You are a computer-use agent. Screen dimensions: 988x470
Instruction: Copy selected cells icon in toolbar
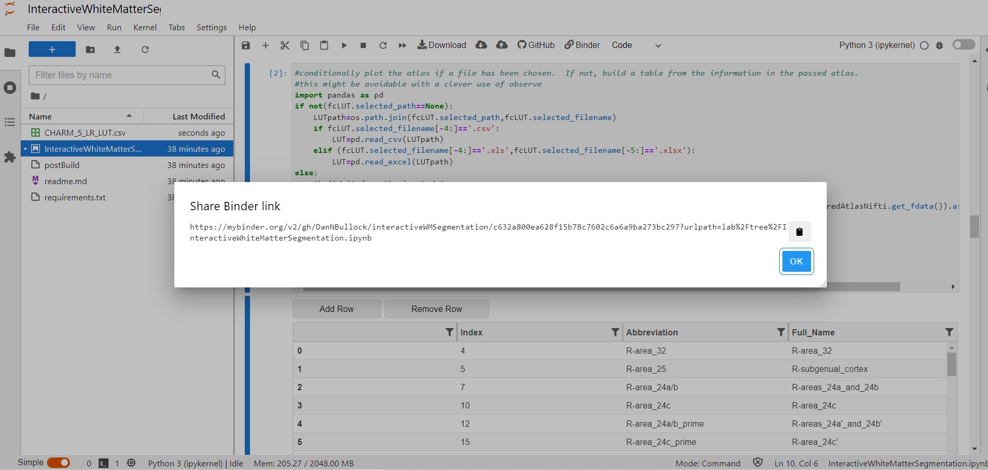(x=305, y=45)
